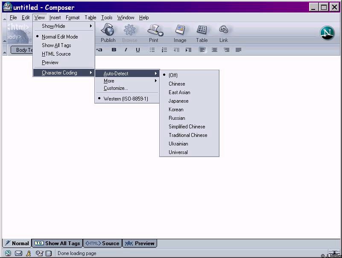Collapse the format toolbar grippy
342x258 pixels.
point(5,50)
